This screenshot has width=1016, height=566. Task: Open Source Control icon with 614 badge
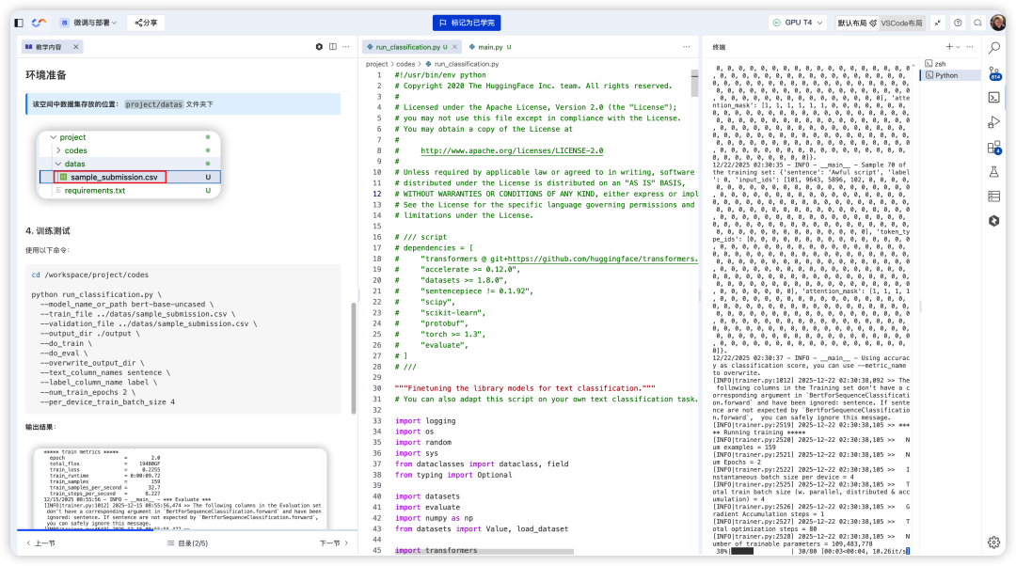pos(994,73)
